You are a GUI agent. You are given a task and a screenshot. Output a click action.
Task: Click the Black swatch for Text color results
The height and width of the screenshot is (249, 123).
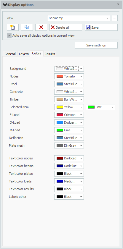(x=60, y=189)
